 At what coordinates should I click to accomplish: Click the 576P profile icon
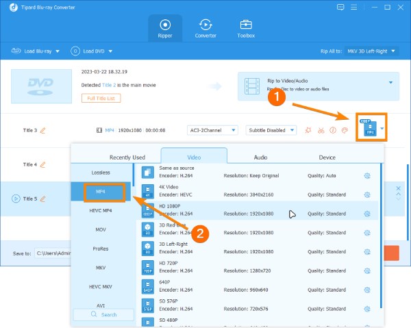click(x=147, y=305)
